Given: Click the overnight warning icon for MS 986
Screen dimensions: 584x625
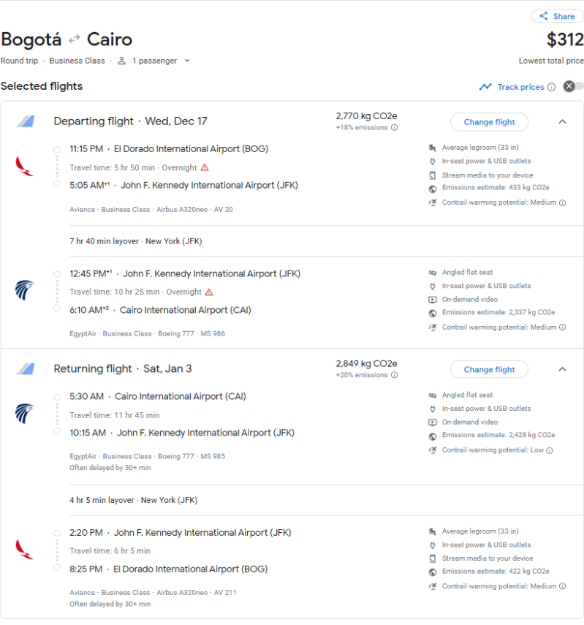Looking at the screenshot, I should [209, 292].
